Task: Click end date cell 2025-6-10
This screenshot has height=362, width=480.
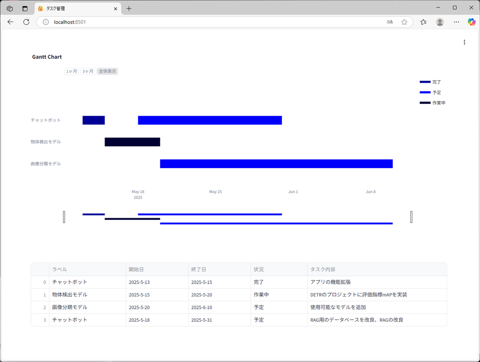Action: click(219, 307)
